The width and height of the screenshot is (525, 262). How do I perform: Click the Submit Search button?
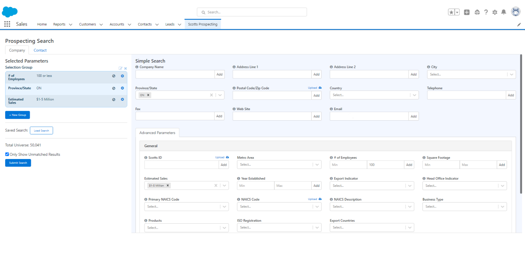pyautogui.click(x=18, y=163)
